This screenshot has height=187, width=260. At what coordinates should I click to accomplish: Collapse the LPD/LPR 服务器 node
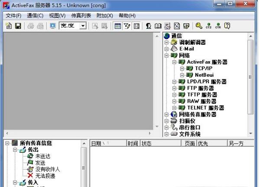click(174, 82)
